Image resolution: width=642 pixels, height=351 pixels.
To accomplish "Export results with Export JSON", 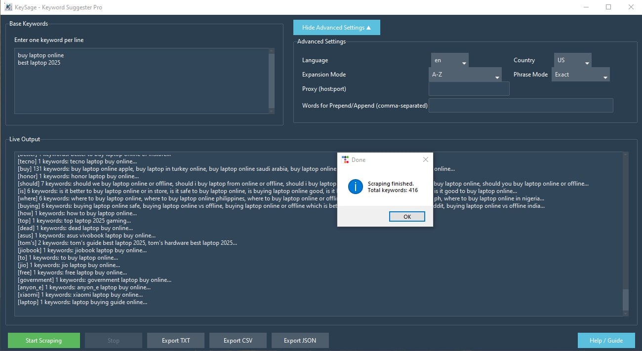I will coord(300,341).
